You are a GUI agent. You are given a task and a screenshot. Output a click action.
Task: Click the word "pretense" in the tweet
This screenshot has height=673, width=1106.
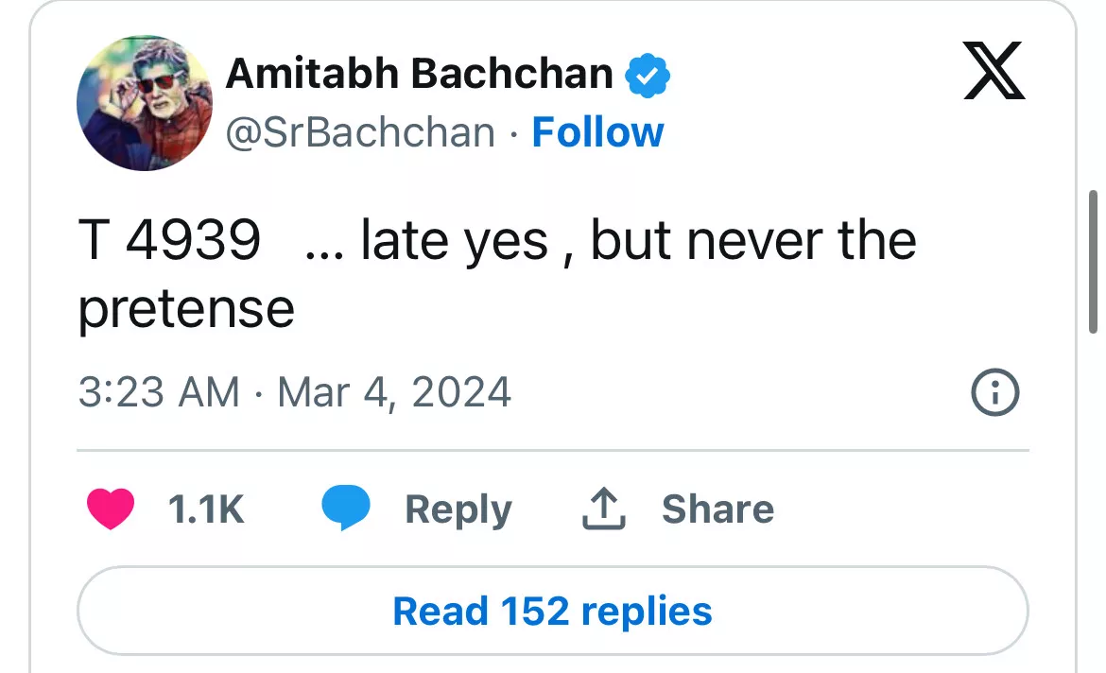pos(186,308)
